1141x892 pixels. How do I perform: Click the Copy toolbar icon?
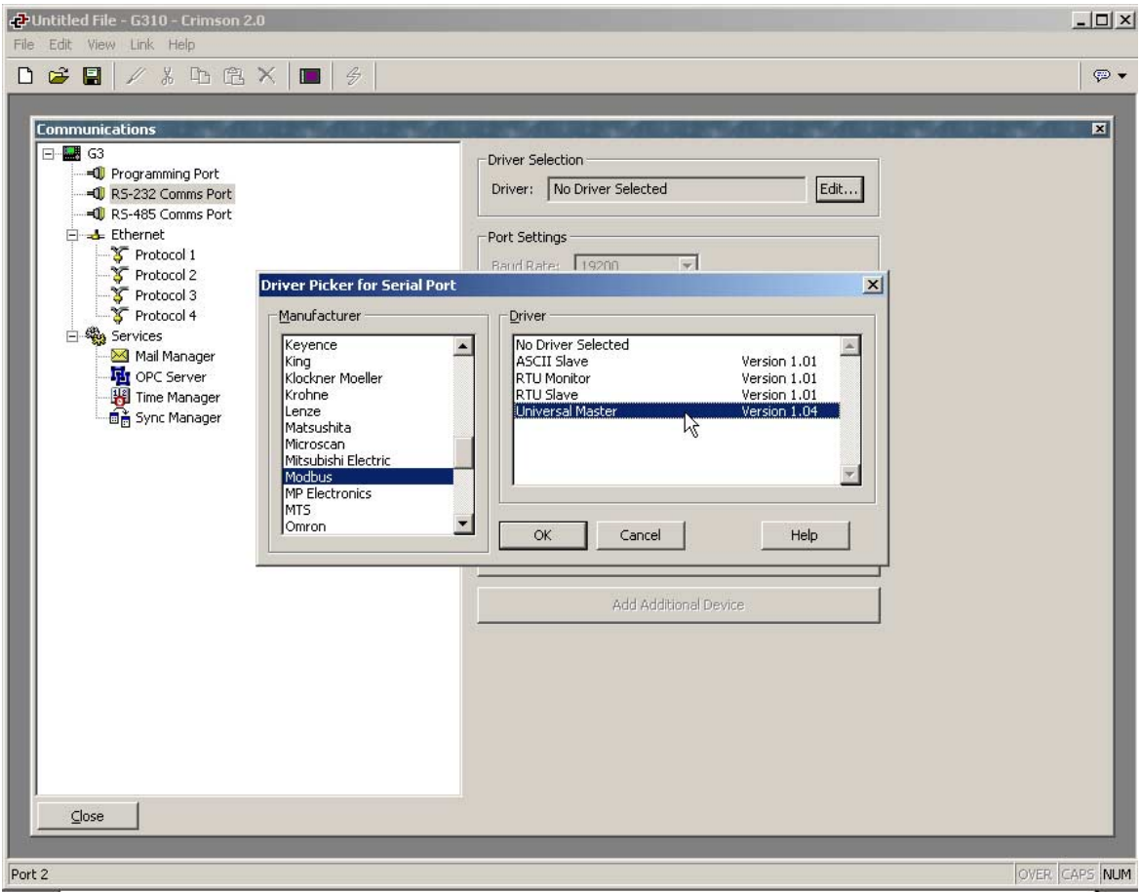[x=200, y=76]
